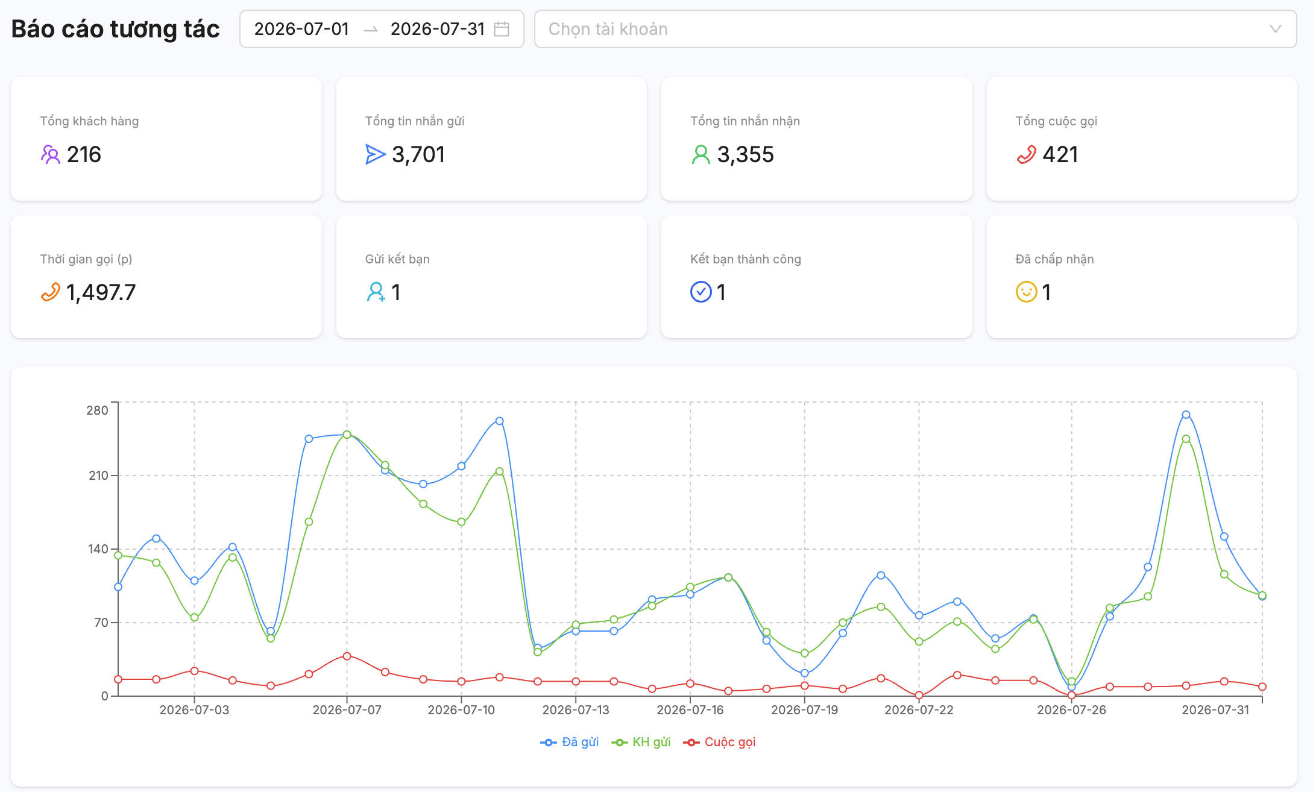Toggle the KH gửi series in the chart legend
1313x792 pixels.
[641, 742]
